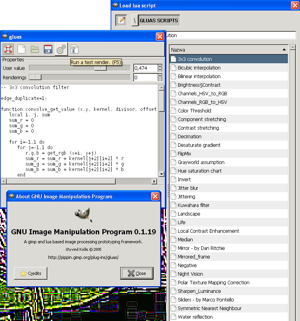
Task: Select the 3x3 convolution script
Action: coord(229,59)
